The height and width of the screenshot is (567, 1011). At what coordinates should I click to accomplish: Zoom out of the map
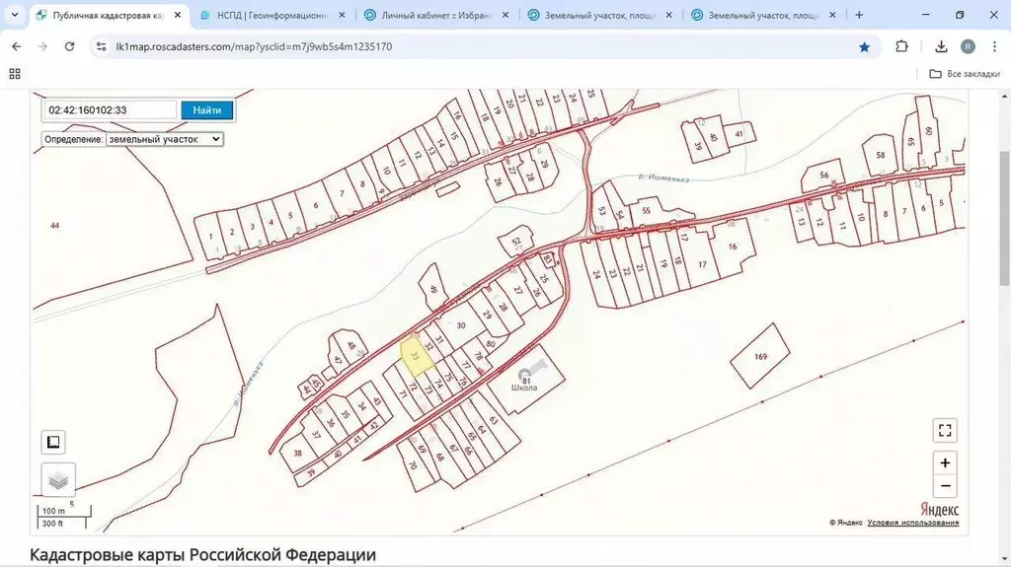945,486
